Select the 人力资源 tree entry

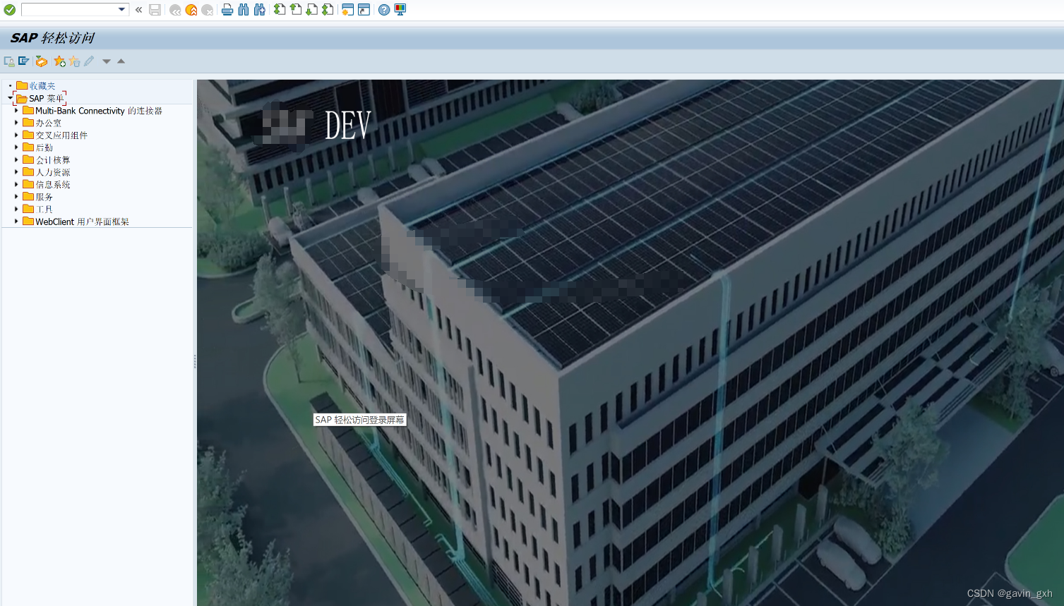coord(47,172)
